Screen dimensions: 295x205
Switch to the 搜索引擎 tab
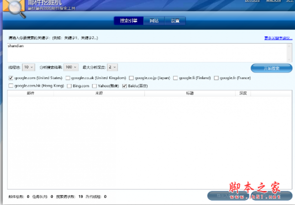tap(129, 21)
